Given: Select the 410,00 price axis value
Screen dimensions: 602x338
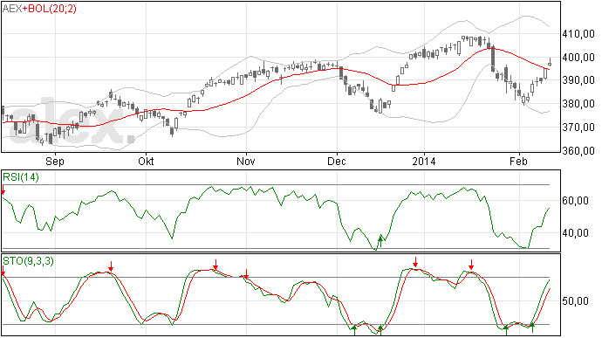Looking at the screenshot, I should [578, 34].
